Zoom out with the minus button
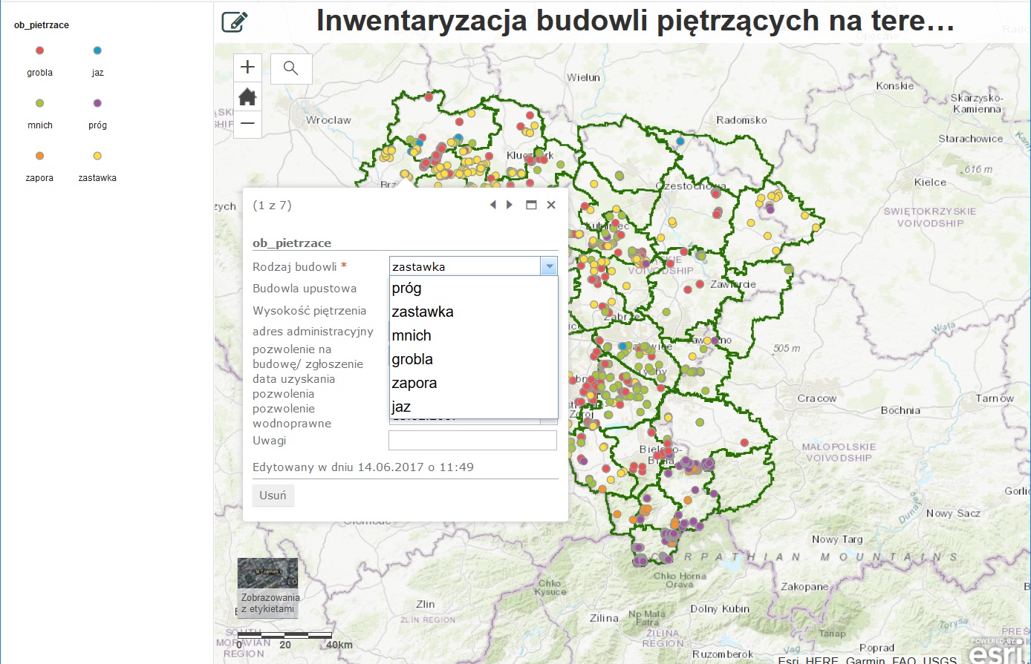Viewport: 1031px width, 664px height. (x=247, y=124)
